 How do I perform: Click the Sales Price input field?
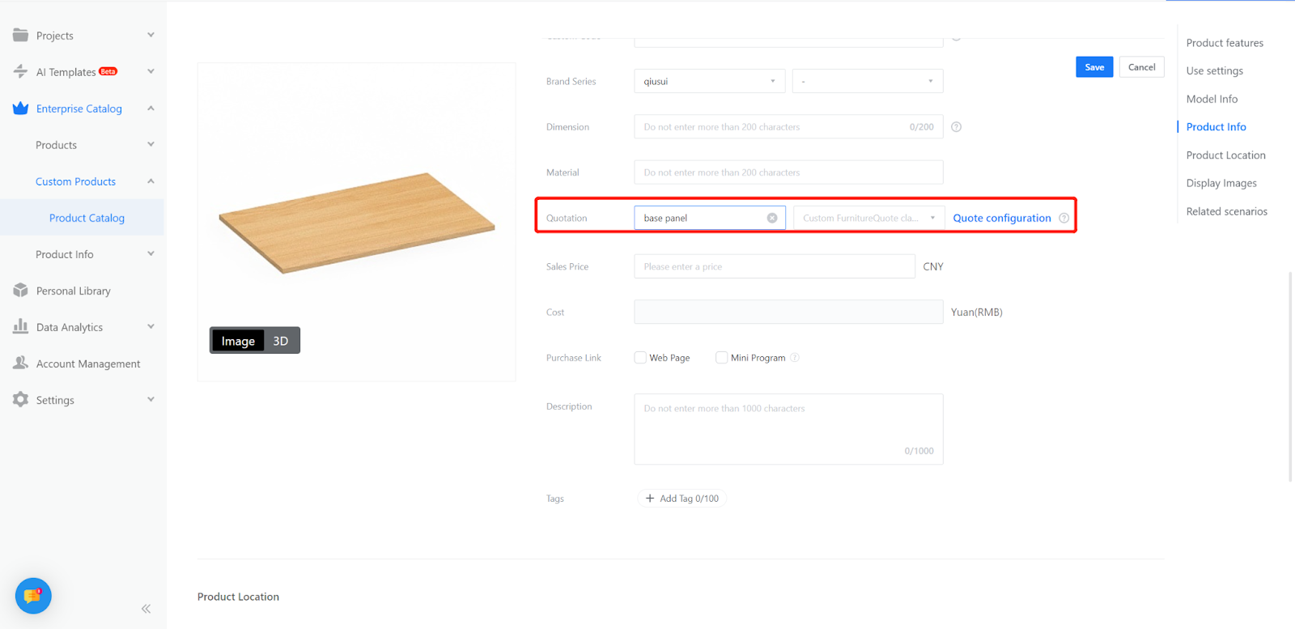[775, 266]
